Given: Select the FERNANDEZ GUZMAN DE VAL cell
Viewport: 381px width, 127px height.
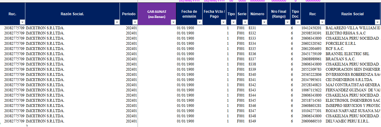Looking at the screenshot, I should point(353,90).
